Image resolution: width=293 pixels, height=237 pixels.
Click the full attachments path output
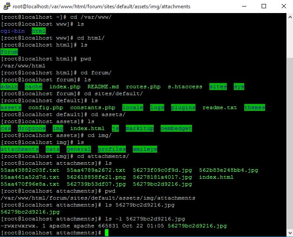[x=98, y=198]
